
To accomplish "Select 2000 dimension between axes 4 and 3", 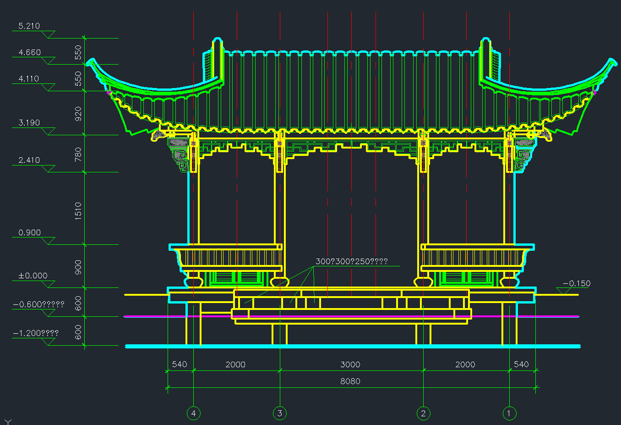I will click(235, 364).
